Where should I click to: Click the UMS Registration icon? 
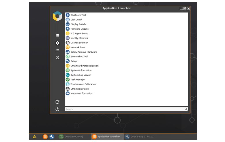pyautogui.click(x=67, y=89)
